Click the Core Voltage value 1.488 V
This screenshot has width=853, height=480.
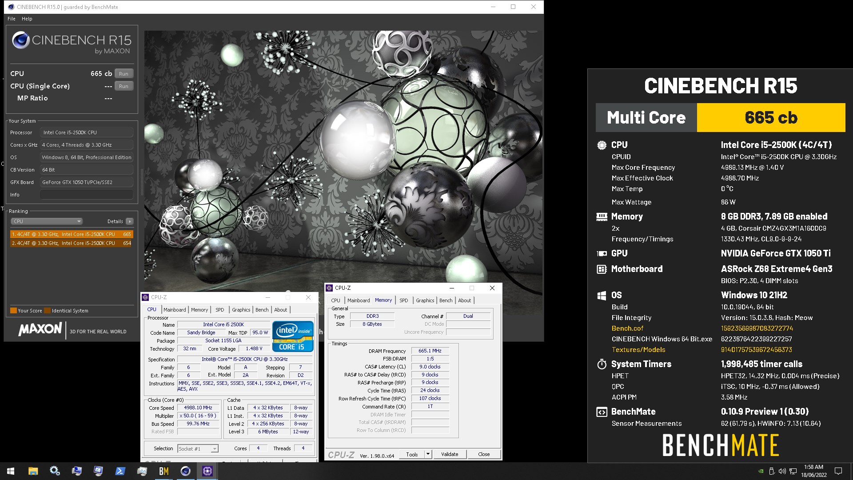(254, 349)
